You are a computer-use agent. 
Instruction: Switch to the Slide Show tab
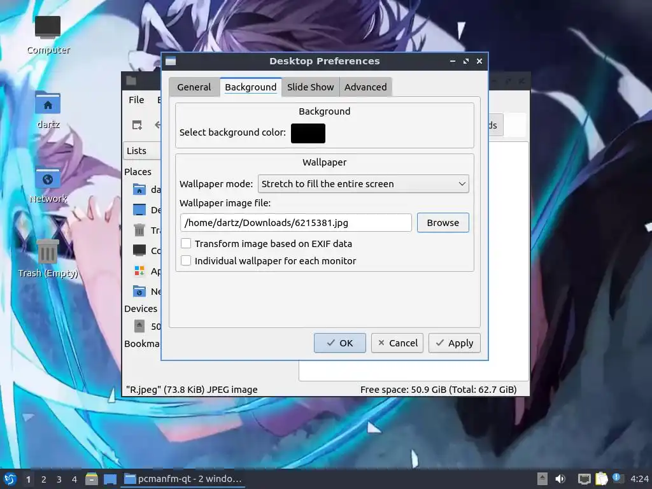click(311, 87)
